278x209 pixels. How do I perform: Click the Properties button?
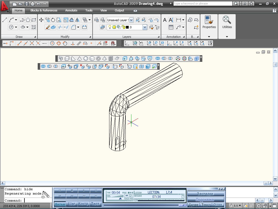[209, 22]
